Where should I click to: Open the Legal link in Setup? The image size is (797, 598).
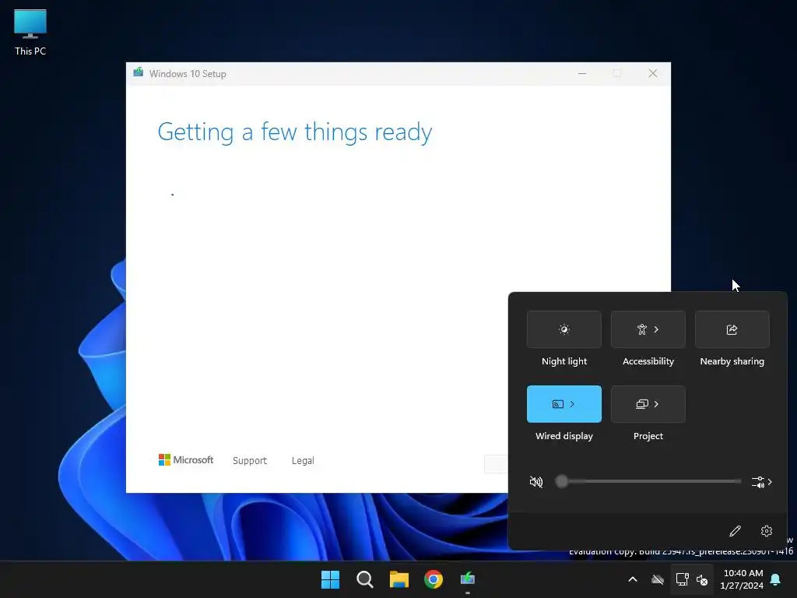coord(303,461)
